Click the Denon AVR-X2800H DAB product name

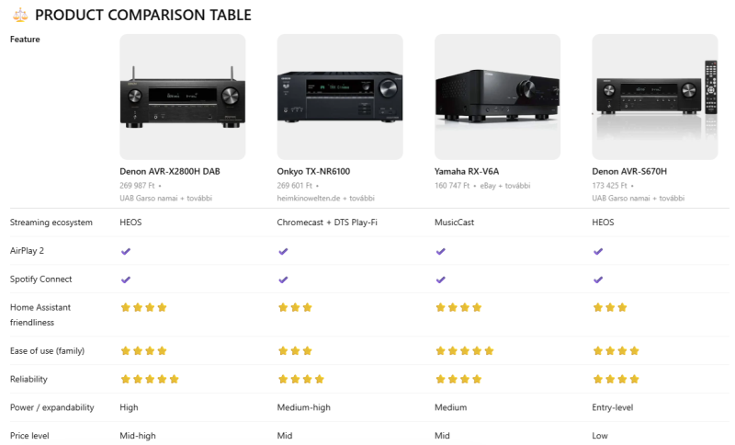pos(170,171)
